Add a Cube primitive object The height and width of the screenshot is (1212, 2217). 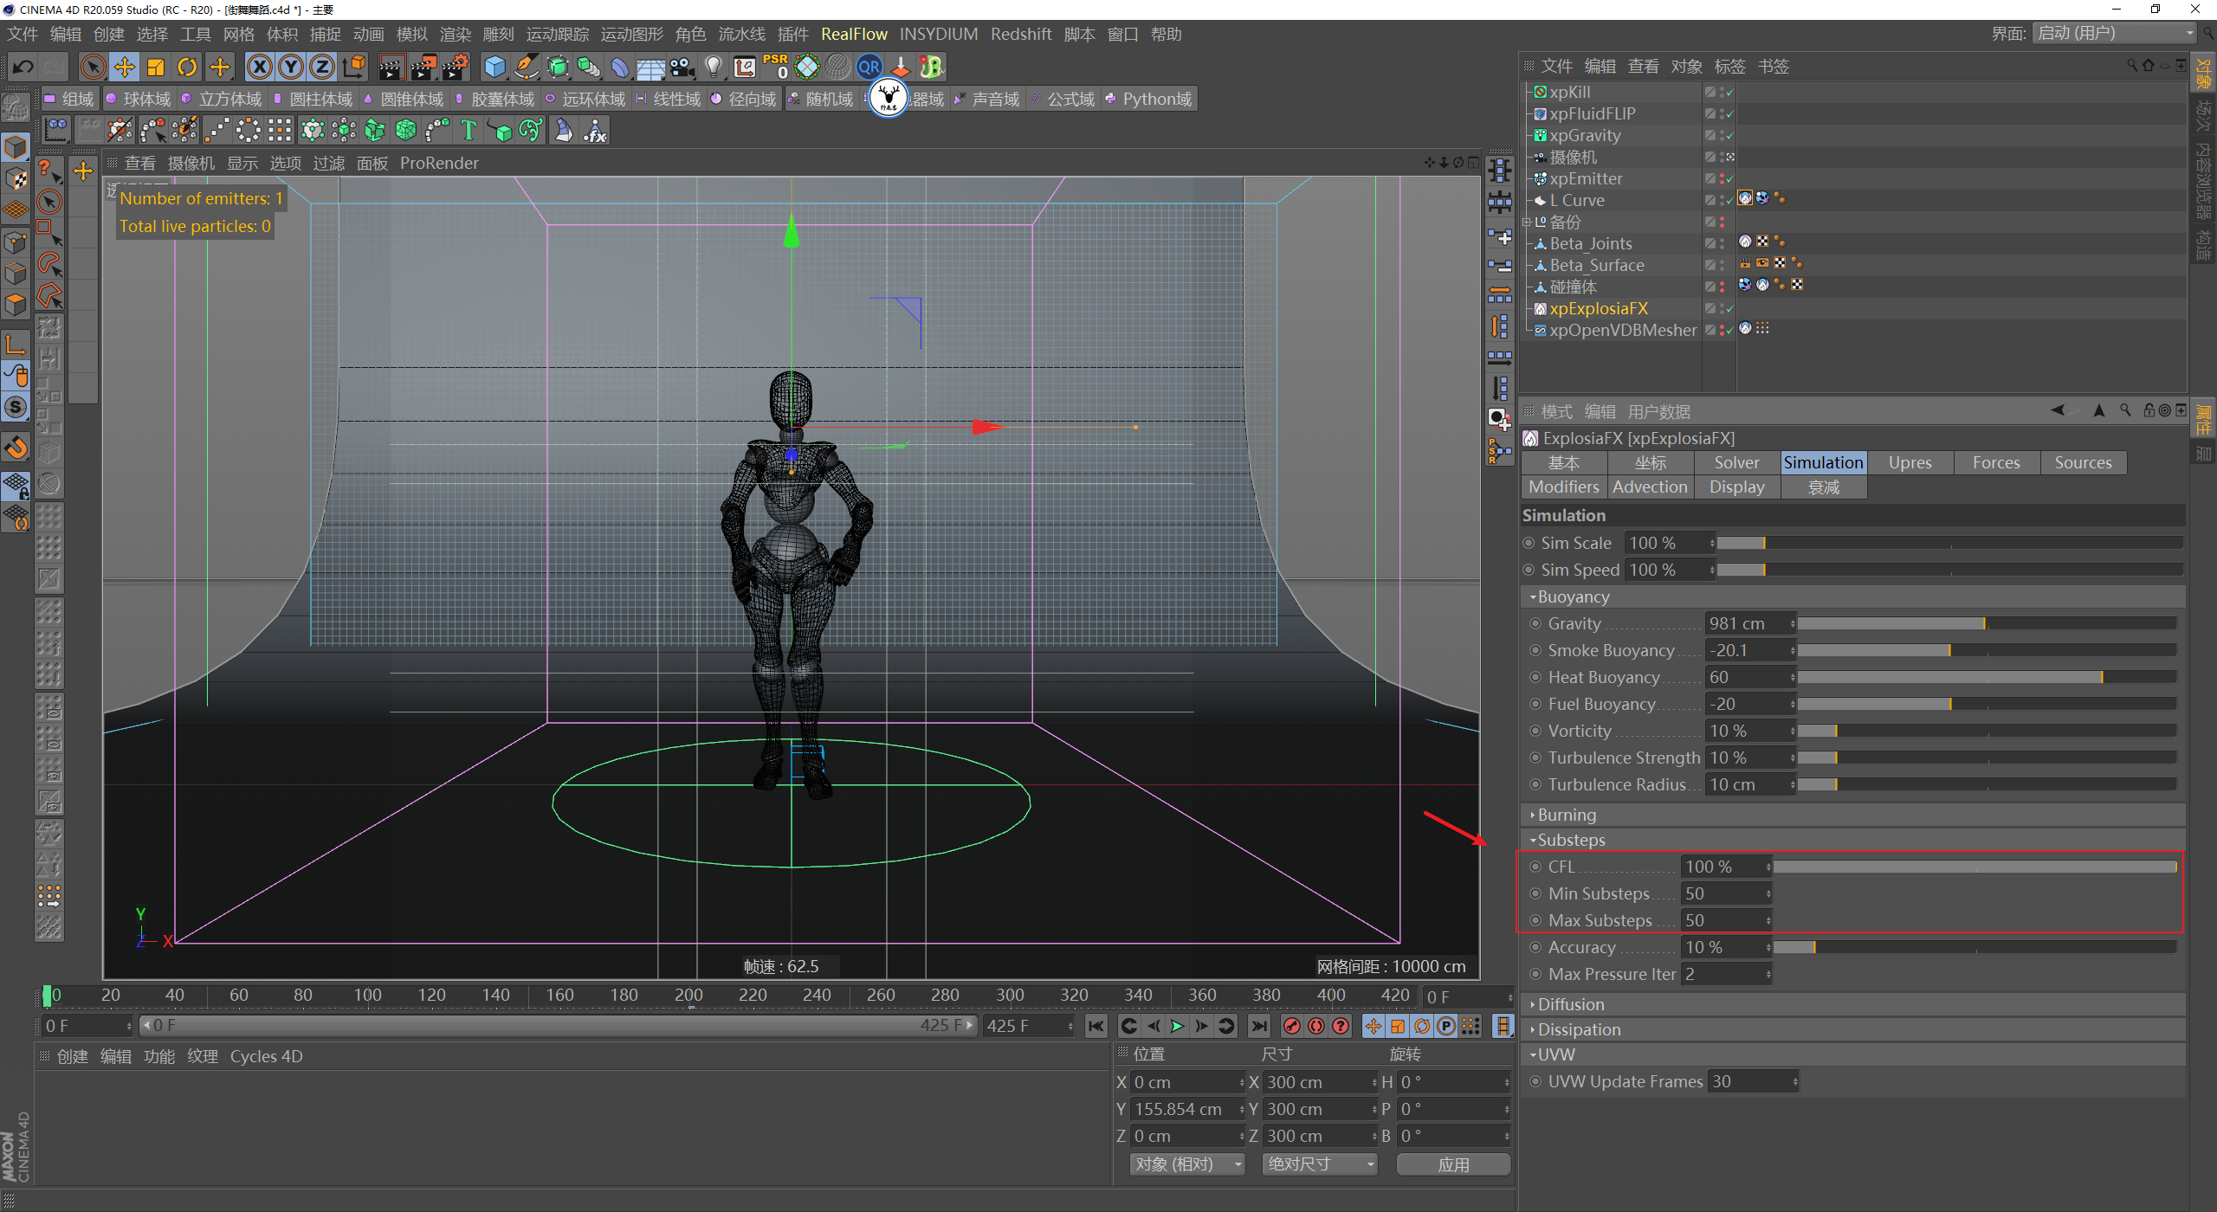pos(494,67)
